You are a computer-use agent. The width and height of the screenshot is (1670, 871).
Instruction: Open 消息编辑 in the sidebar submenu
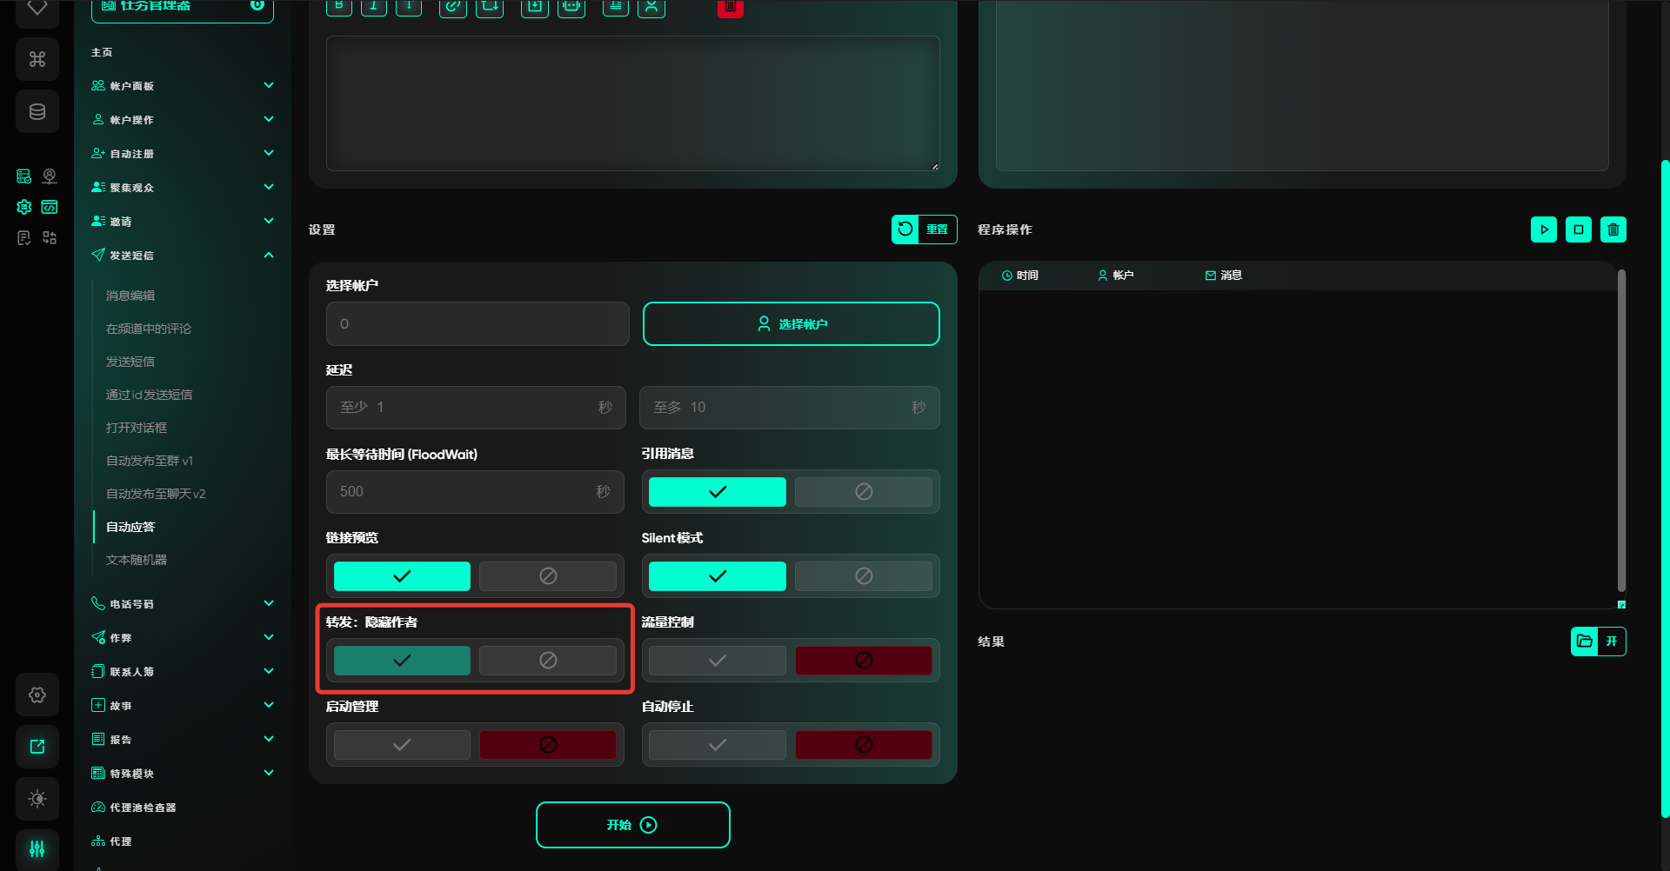point(130,296)
